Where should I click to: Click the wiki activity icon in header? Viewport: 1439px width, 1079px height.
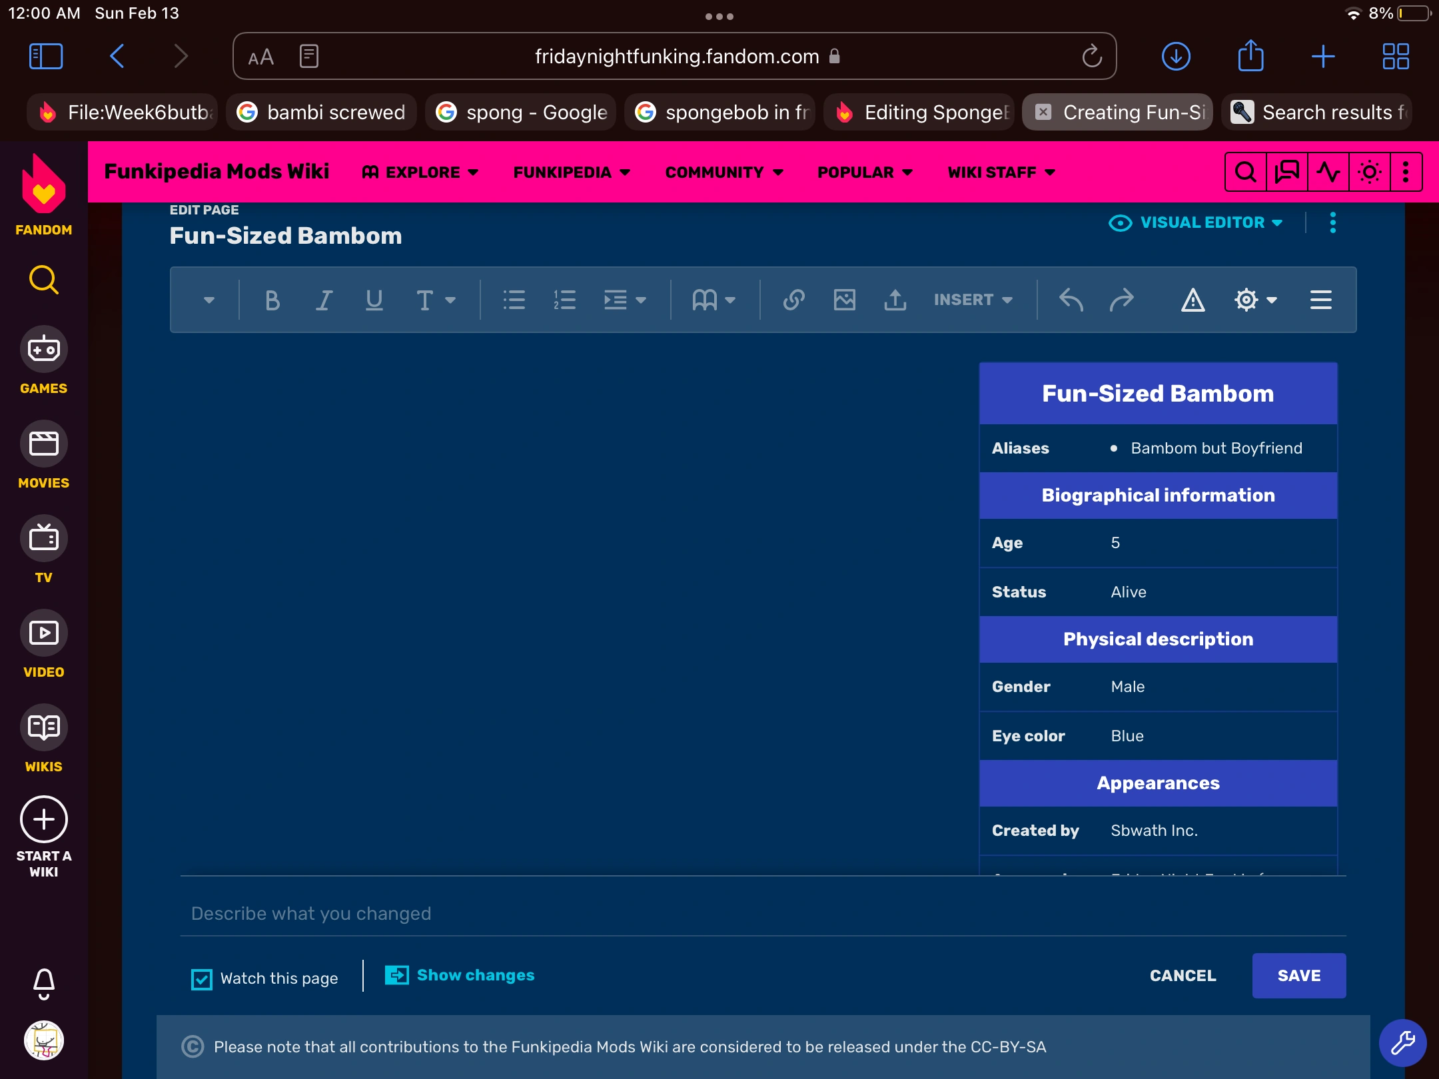[1328, 173]
